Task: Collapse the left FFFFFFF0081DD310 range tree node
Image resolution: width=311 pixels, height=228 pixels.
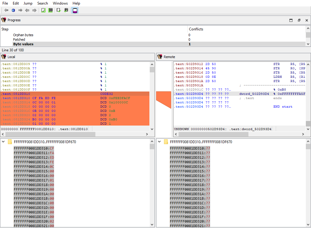Action: (x=3, y=142)
